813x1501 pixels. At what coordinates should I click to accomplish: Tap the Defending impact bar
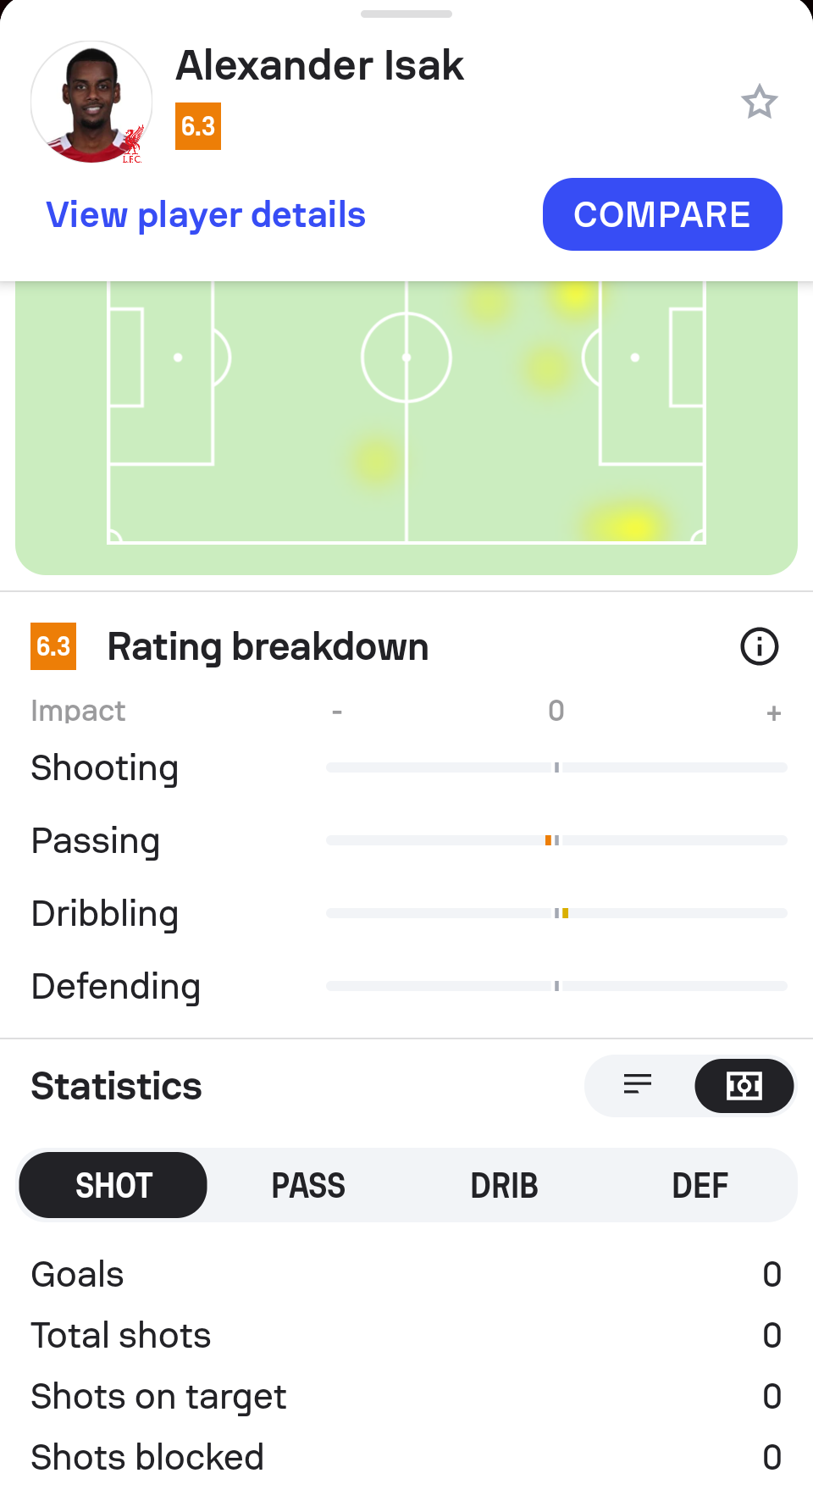click(x=556, y=986)
